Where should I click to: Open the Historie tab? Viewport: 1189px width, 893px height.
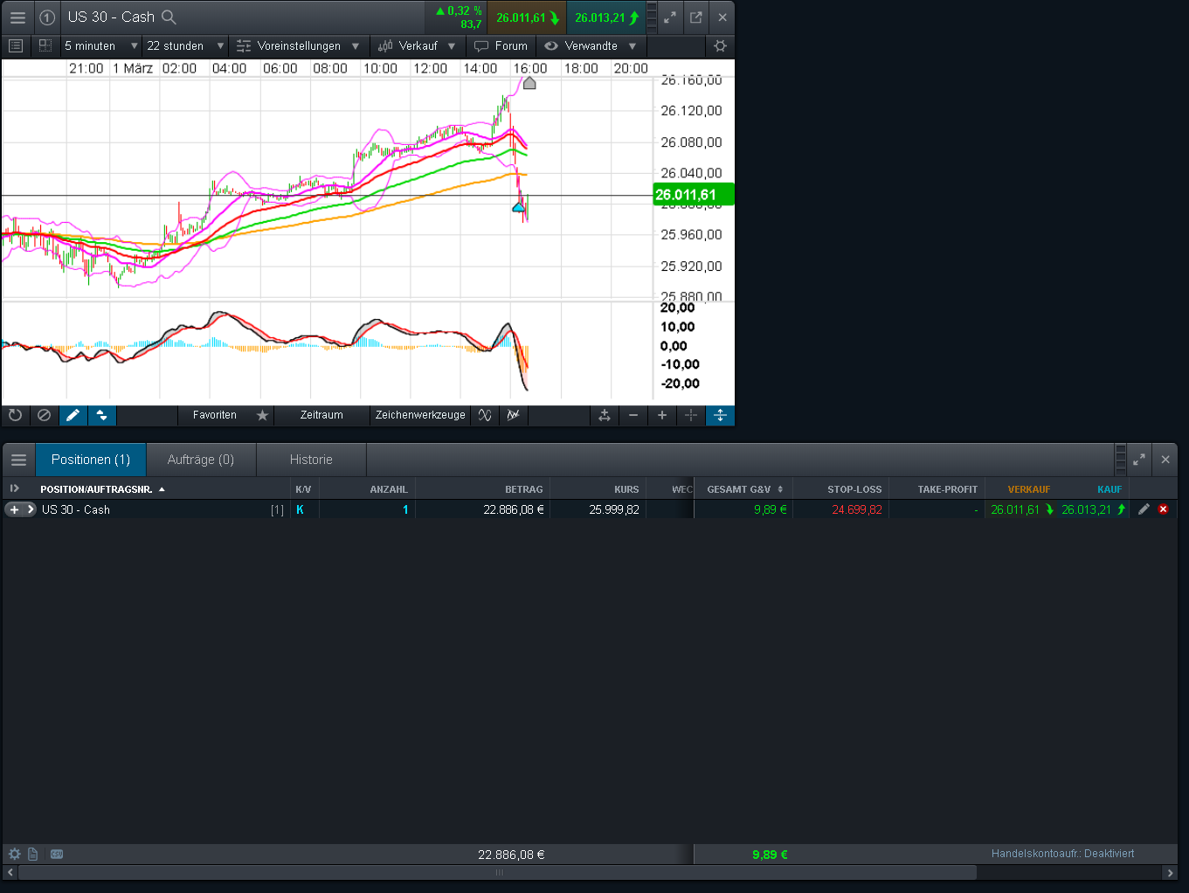point(311,459)
